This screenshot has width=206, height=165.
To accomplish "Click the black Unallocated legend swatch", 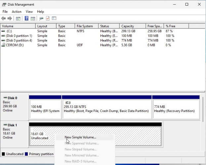I will tap(3, 154).
